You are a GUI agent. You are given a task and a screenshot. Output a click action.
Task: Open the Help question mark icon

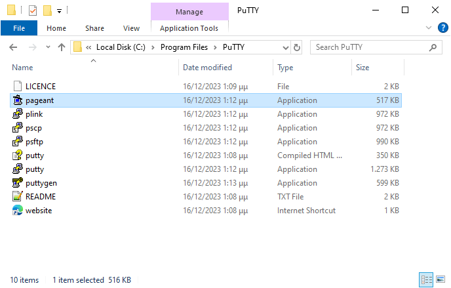point(443,28)
